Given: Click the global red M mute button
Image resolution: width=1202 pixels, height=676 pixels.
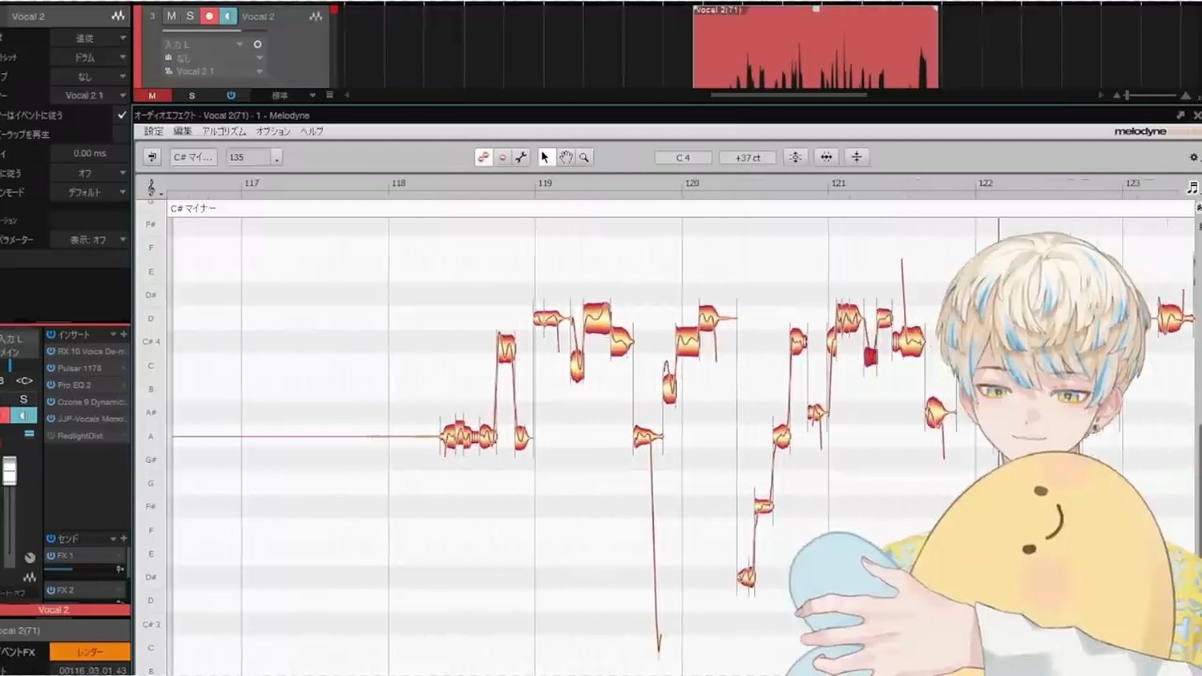Looking at the screenshot, I should [x=152, y=95].
